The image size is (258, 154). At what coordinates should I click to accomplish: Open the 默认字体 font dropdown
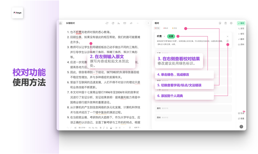83,128
